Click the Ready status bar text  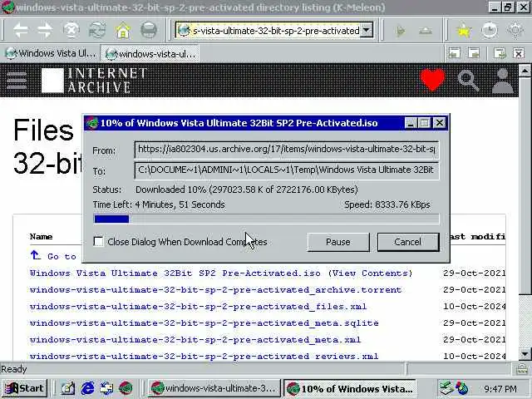pos(13,369)
